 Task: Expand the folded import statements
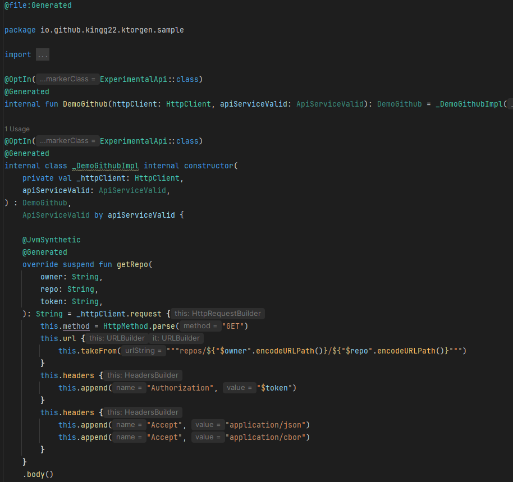click(42, 54)
